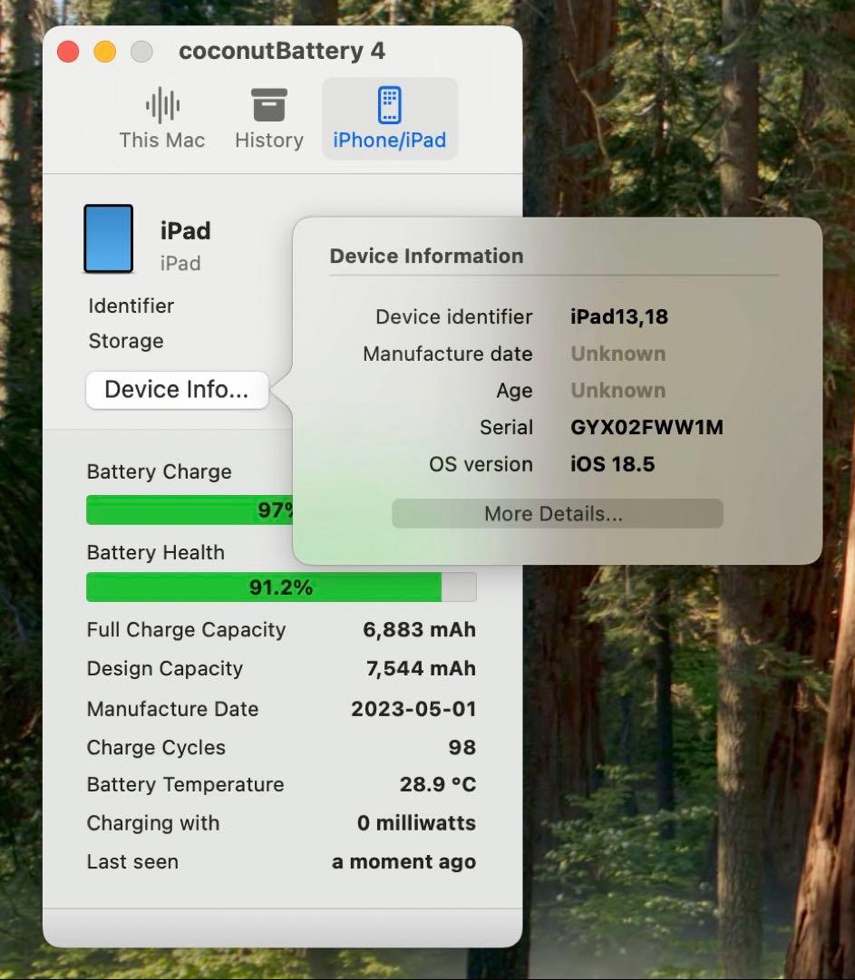Click the More Details button
The image size is (855, 980).
(557, 513)
